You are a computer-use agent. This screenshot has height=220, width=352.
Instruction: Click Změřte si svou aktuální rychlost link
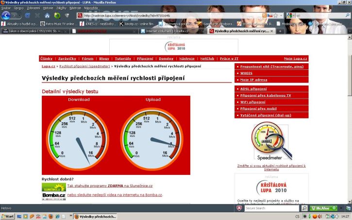click(x=271, y=168)
